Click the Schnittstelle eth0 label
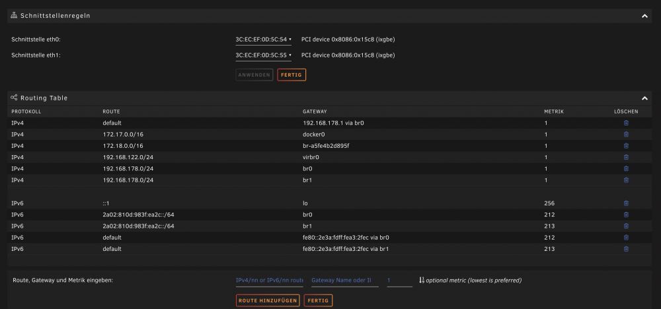This screenshot has width=661, height=309. [36, 40]
